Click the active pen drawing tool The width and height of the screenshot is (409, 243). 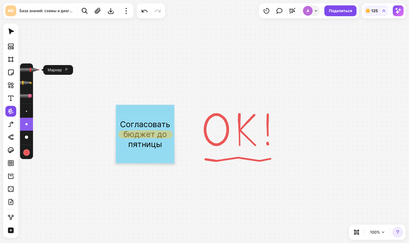pyautogui.click(x=11, y=111)
